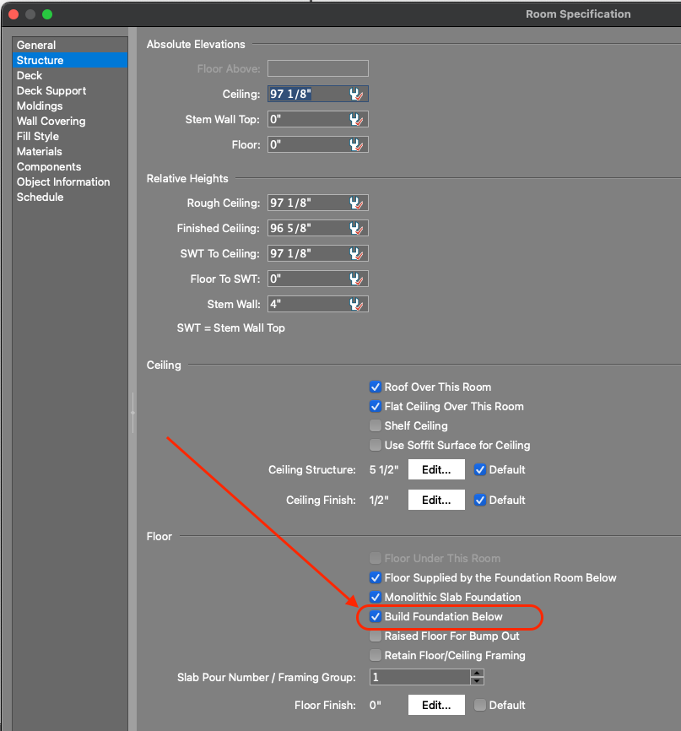681x731 pixels.
Task: Click the sidebar splitter handle
Action: click(x=132, y=412)
